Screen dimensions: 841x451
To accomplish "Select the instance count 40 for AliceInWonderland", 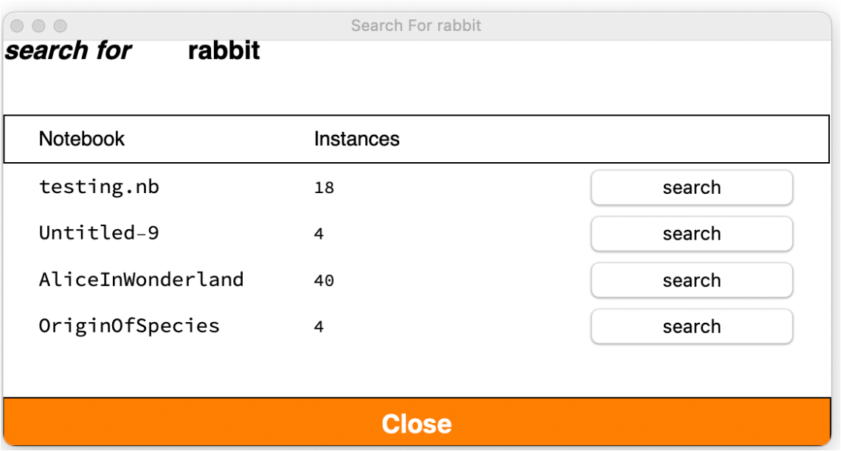I will click(x=324, y=281).
